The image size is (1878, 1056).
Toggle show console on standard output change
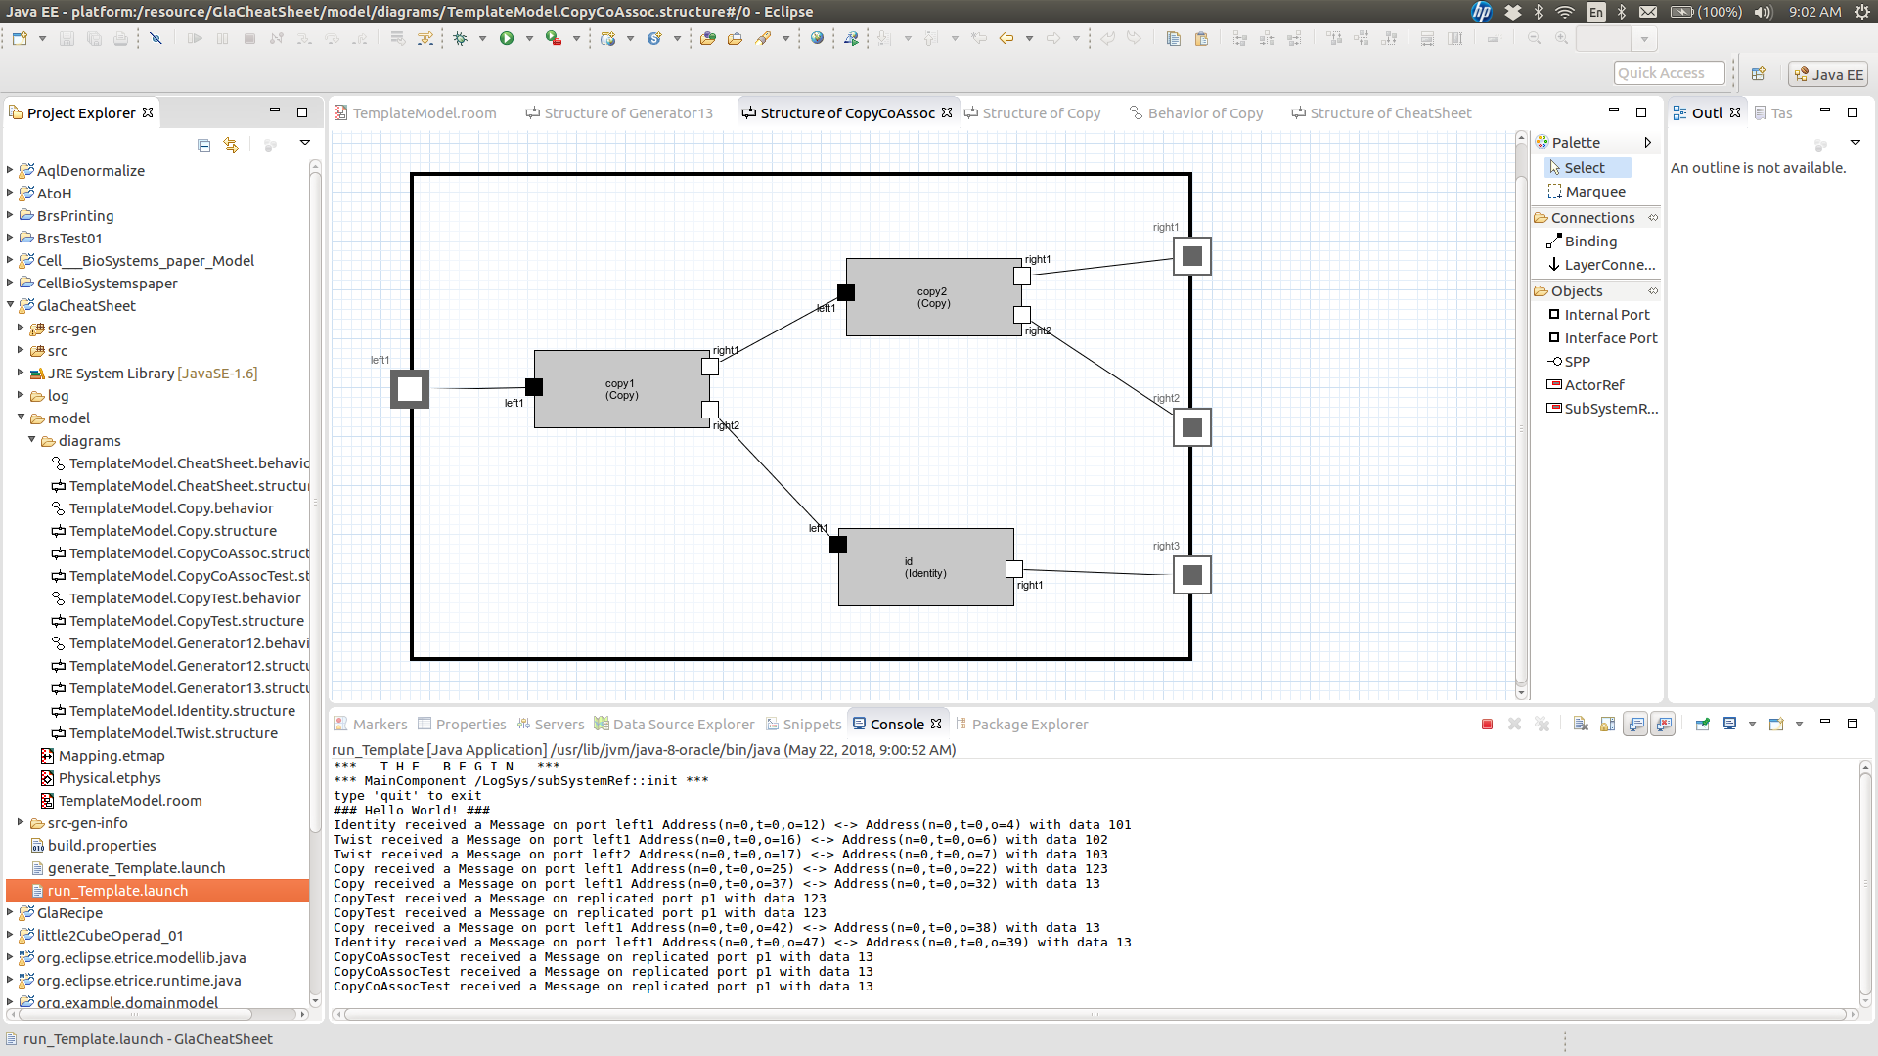point(1635,725)
